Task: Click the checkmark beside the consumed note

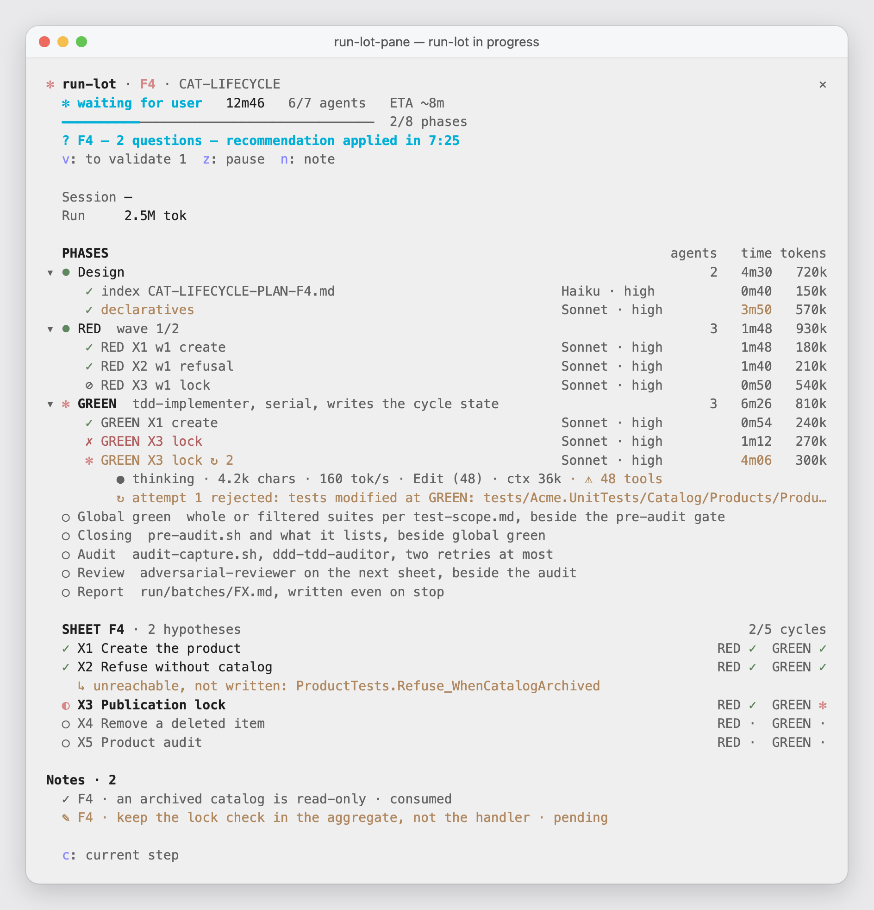Action: tap(66, 800)
